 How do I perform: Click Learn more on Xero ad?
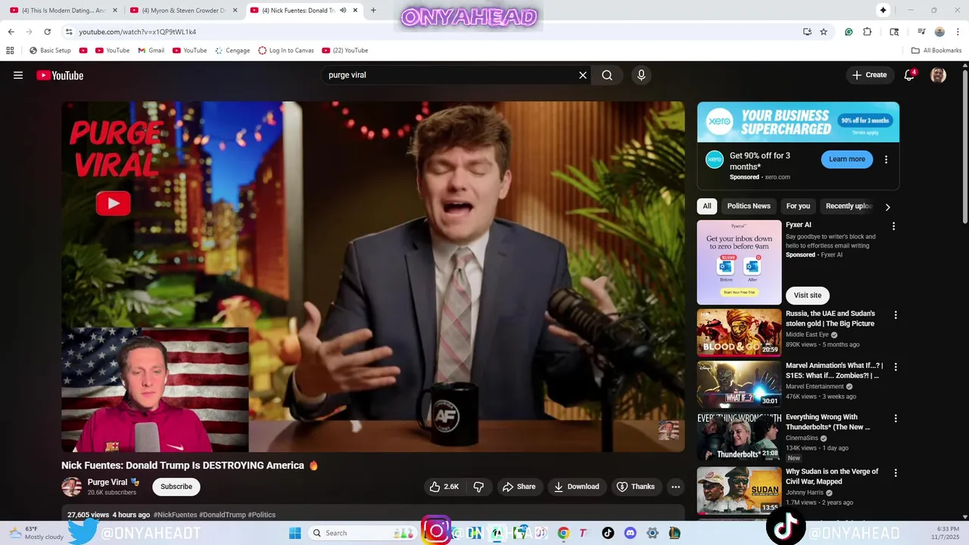tap(847, 159)
